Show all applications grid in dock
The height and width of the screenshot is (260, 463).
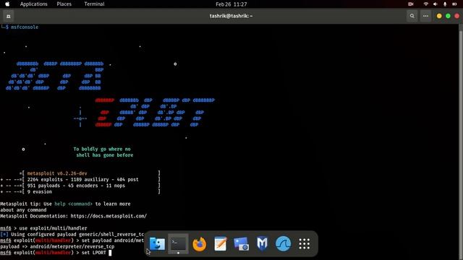point(304,244)
